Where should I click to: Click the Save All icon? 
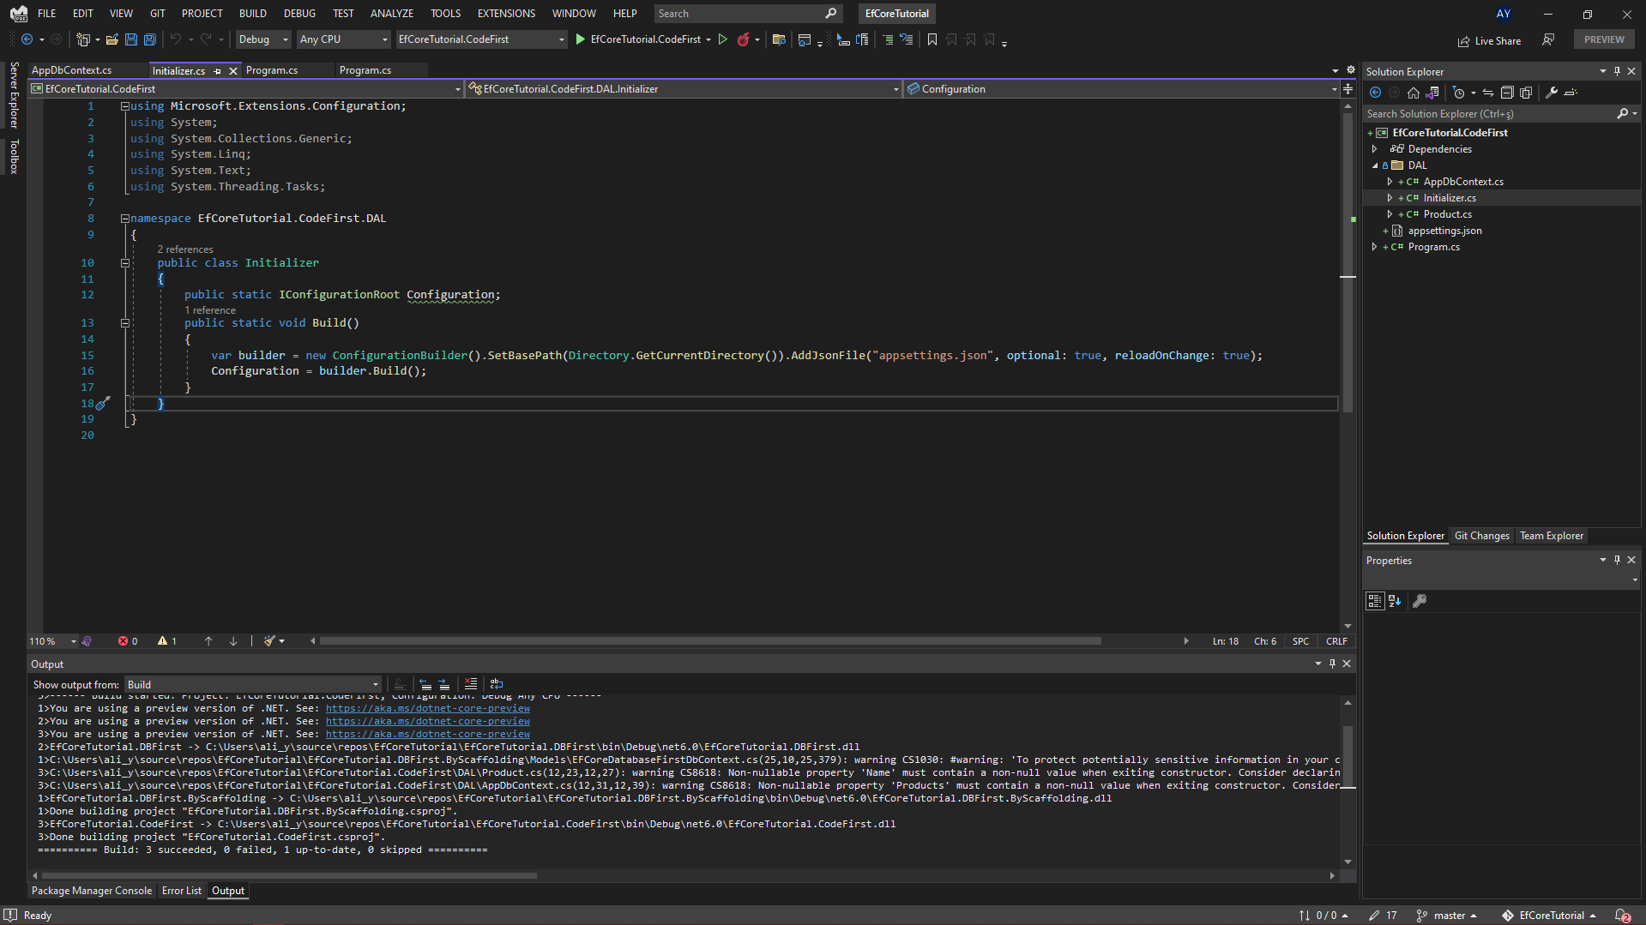tap(149, 39)
